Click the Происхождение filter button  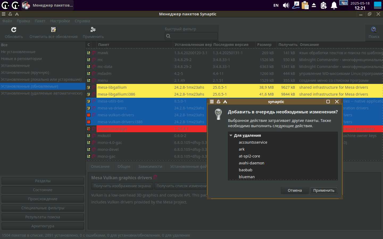point(43,199)
